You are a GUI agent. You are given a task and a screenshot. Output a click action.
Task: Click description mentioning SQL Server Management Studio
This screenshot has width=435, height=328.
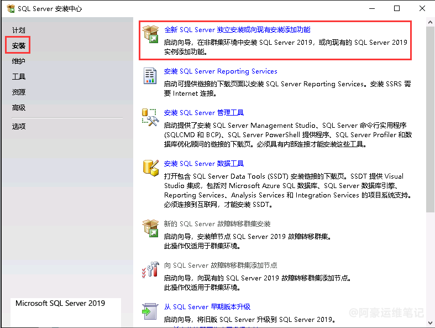[x=288, y=135]
